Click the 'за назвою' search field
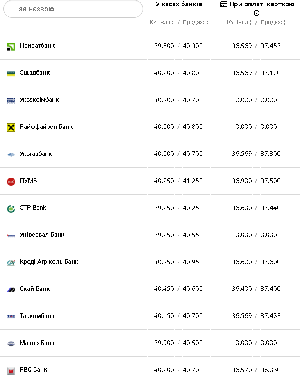 point(73,9)
